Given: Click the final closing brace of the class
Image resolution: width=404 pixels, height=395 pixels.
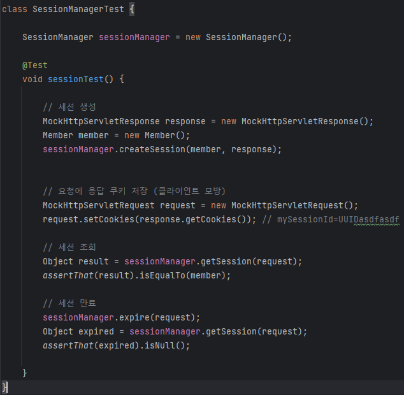Looking at the screenshot, I should [4, 387].
